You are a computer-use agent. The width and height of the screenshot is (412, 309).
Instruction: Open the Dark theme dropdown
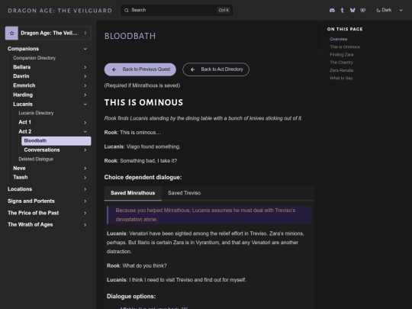(389, 10)
